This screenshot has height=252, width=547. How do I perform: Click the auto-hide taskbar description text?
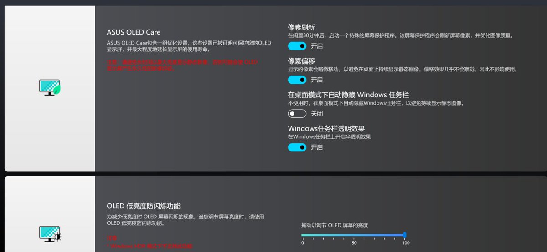tap(376, 103)
